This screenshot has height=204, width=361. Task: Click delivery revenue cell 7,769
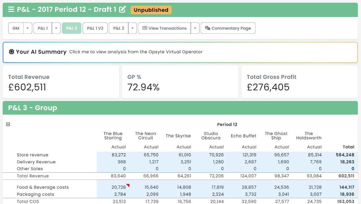click(316, 162)
